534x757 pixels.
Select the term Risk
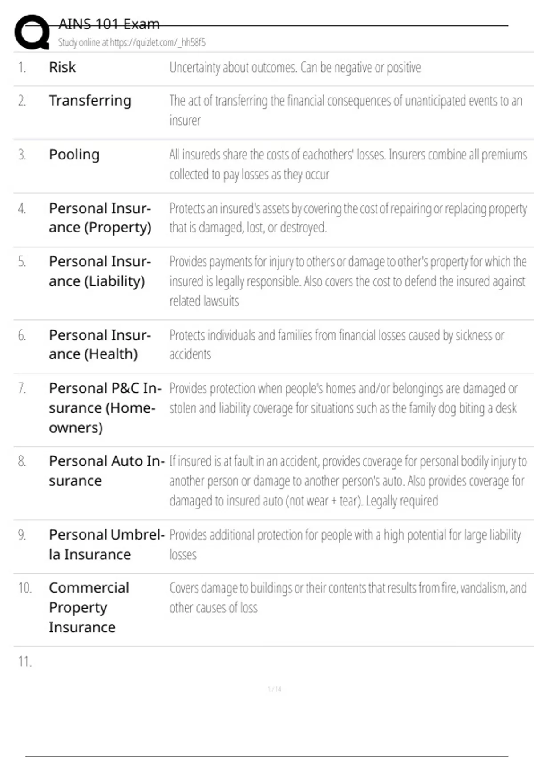[x=62, y=67]
